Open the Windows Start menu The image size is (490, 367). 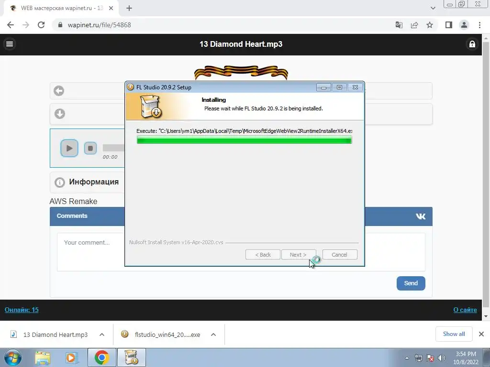pos(13,357)
